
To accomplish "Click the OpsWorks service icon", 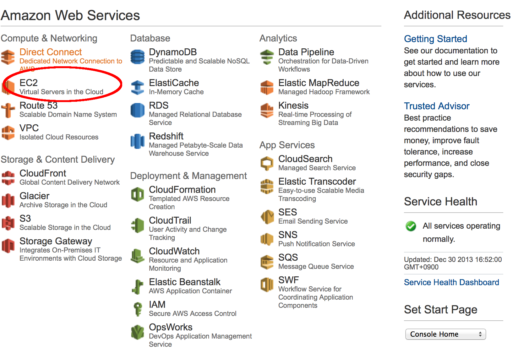I will click(137, 332).
